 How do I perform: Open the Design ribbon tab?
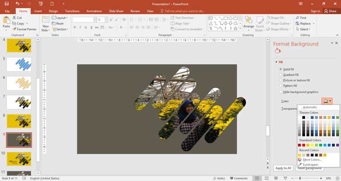click(53, 11)
